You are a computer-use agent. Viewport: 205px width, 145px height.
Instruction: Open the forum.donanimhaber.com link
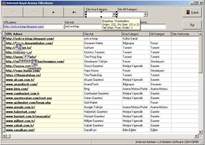click(30, 43)
